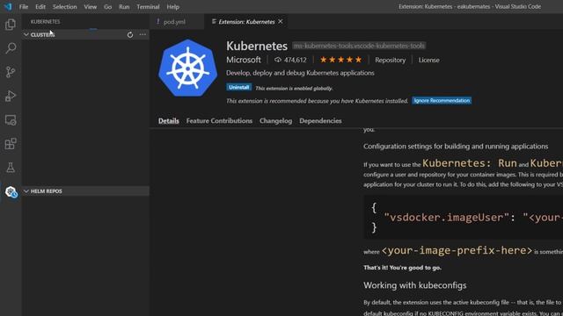Open the Run and Debug view icon
This screenshot has width=563, height=316.
click(x=11, y=96)
